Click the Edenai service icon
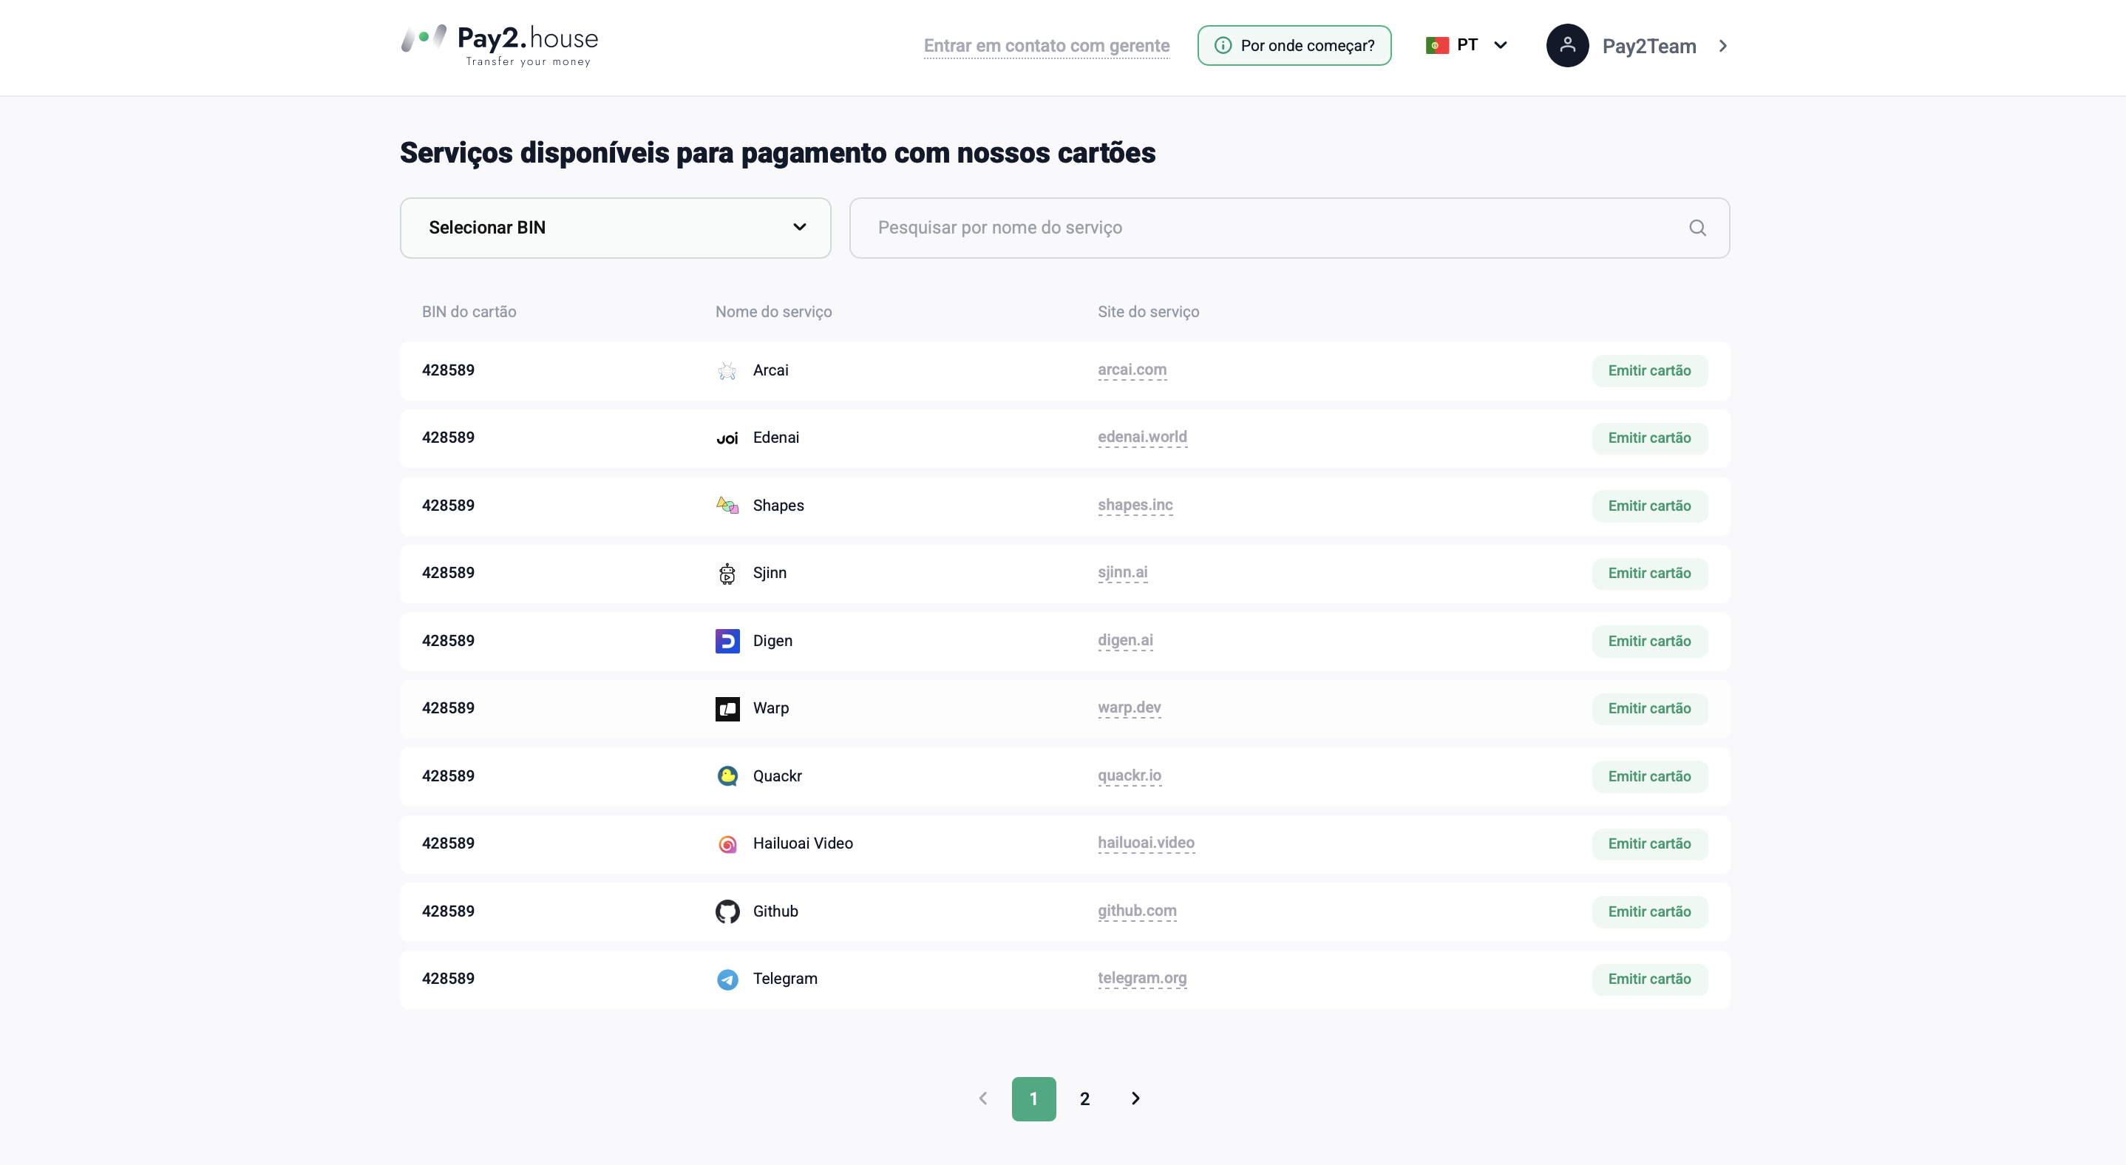This screenshot has height=1165, width=2126. (x=727, y=438)
